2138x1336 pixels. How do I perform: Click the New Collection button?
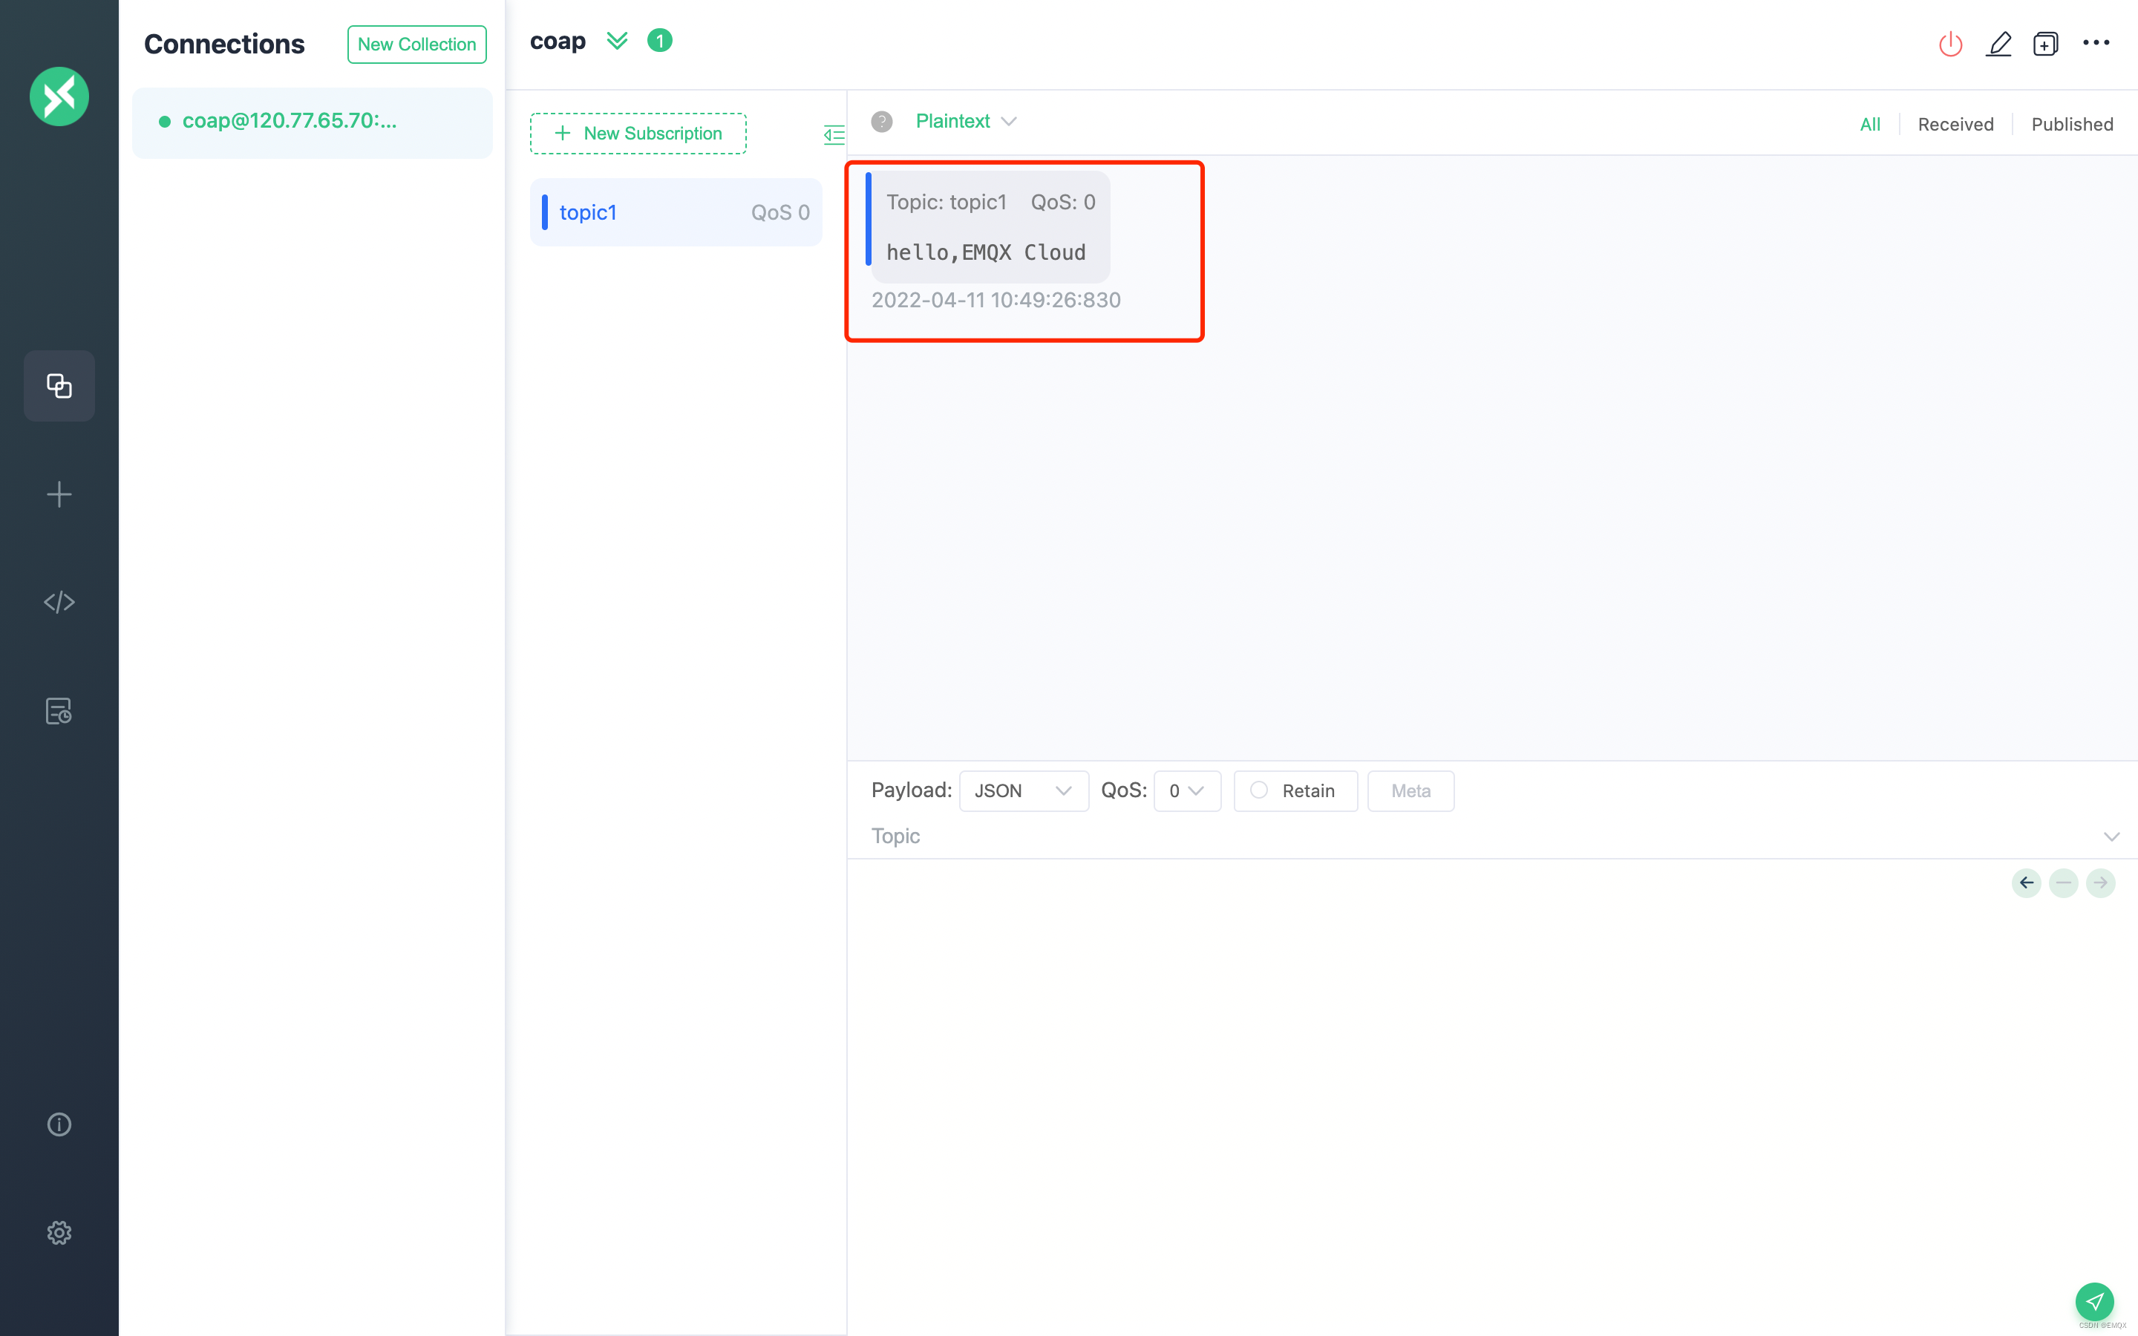[x=416, y=43]
